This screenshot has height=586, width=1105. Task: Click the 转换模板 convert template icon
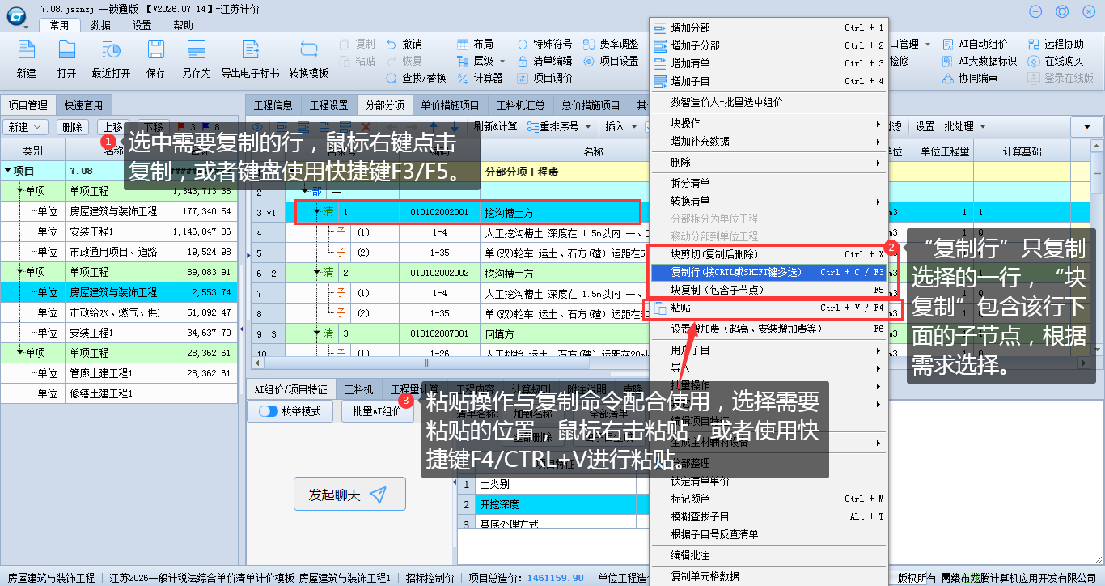coord(308,49)
